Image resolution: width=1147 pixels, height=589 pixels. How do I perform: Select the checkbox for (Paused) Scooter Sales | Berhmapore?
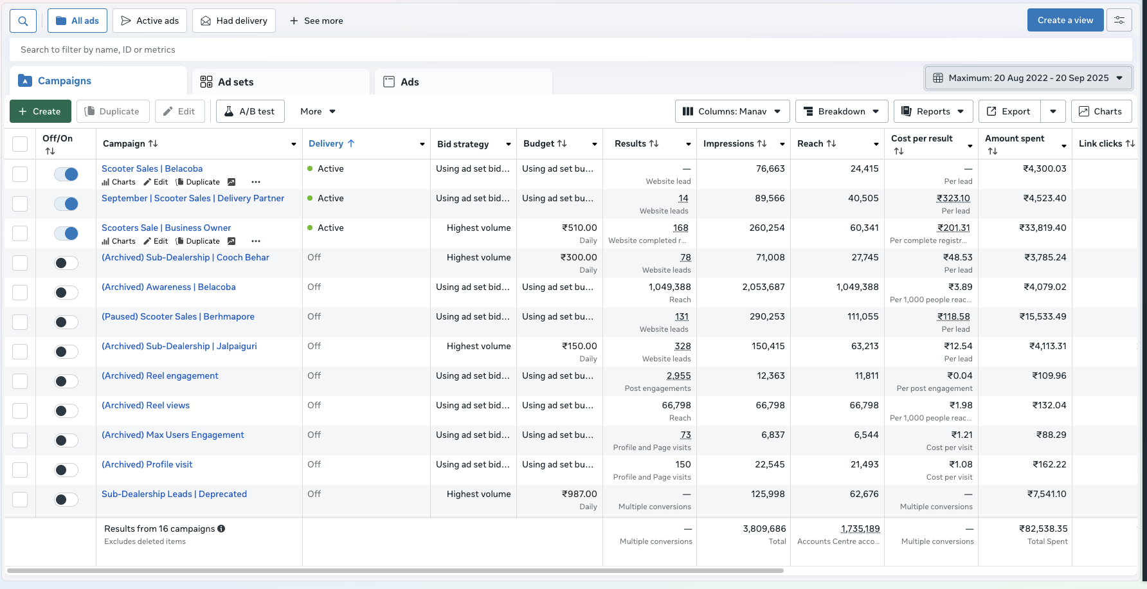20,322
